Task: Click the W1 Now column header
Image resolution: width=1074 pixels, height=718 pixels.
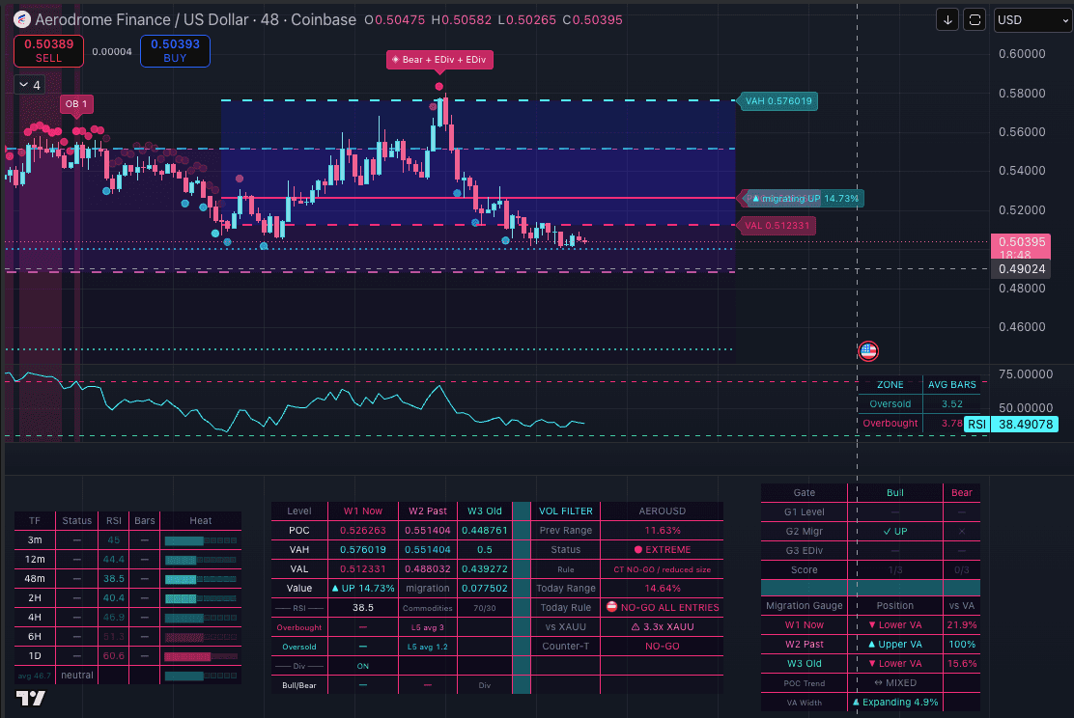Action: tap(363, 511)
